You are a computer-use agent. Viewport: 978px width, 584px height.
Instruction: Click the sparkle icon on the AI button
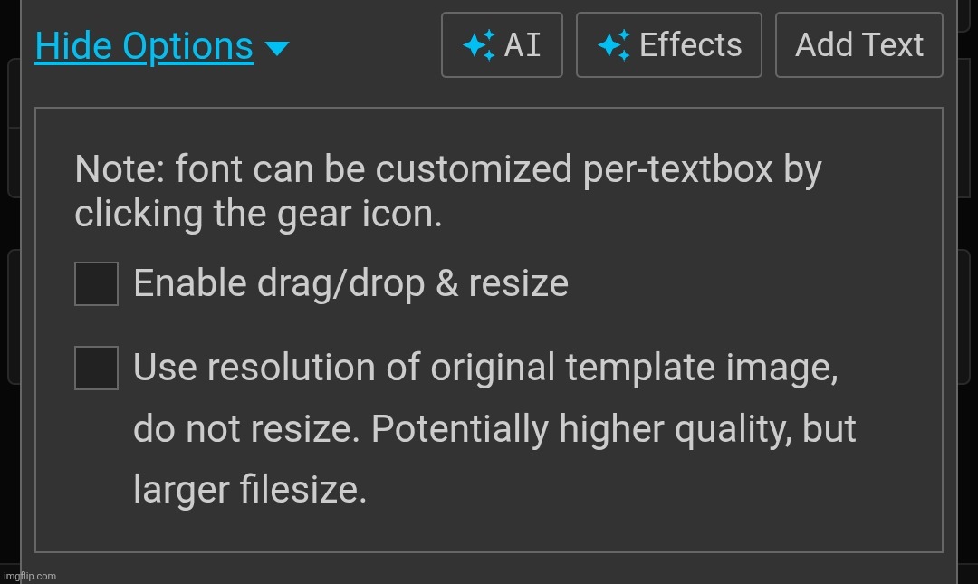478,45
